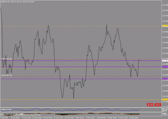Click the purple 122.2 price tag
Viewport: 168px width, 119px height.
[165, 67]
